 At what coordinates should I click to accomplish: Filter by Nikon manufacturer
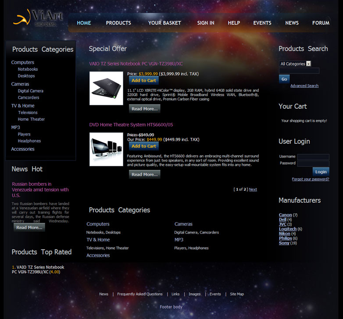coord(284,234)
